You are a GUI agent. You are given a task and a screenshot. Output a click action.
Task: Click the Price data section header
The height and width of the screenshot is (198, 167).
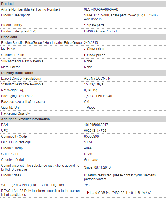83,37
